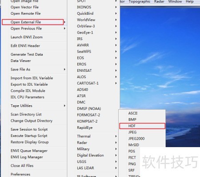This screenshot has height=177, width=200.
Task: Select Scan Directory List
Action: click(x=26, y=114)
